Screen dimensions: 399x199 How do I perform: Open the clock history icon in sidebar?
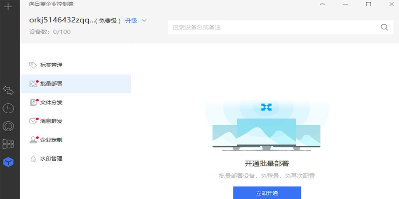click(8, 108)
